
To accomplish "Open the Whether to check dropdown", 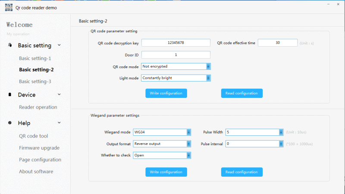I will (188, 155).
